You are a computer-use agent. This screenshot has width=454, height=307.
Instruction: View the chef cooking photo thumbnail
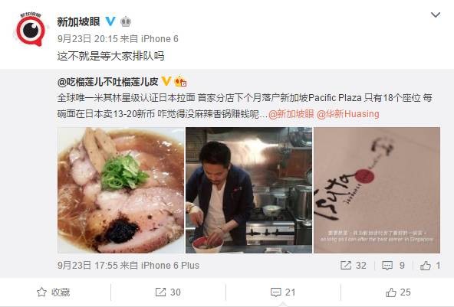coord(249,190)
